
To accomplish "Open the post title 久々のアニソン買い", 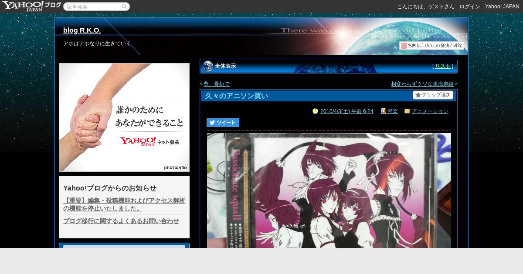I will pos(237,96).
